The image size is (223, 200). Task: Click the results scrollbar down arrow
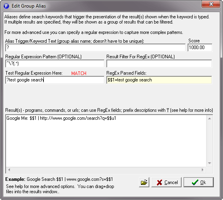tap(209, 163)
